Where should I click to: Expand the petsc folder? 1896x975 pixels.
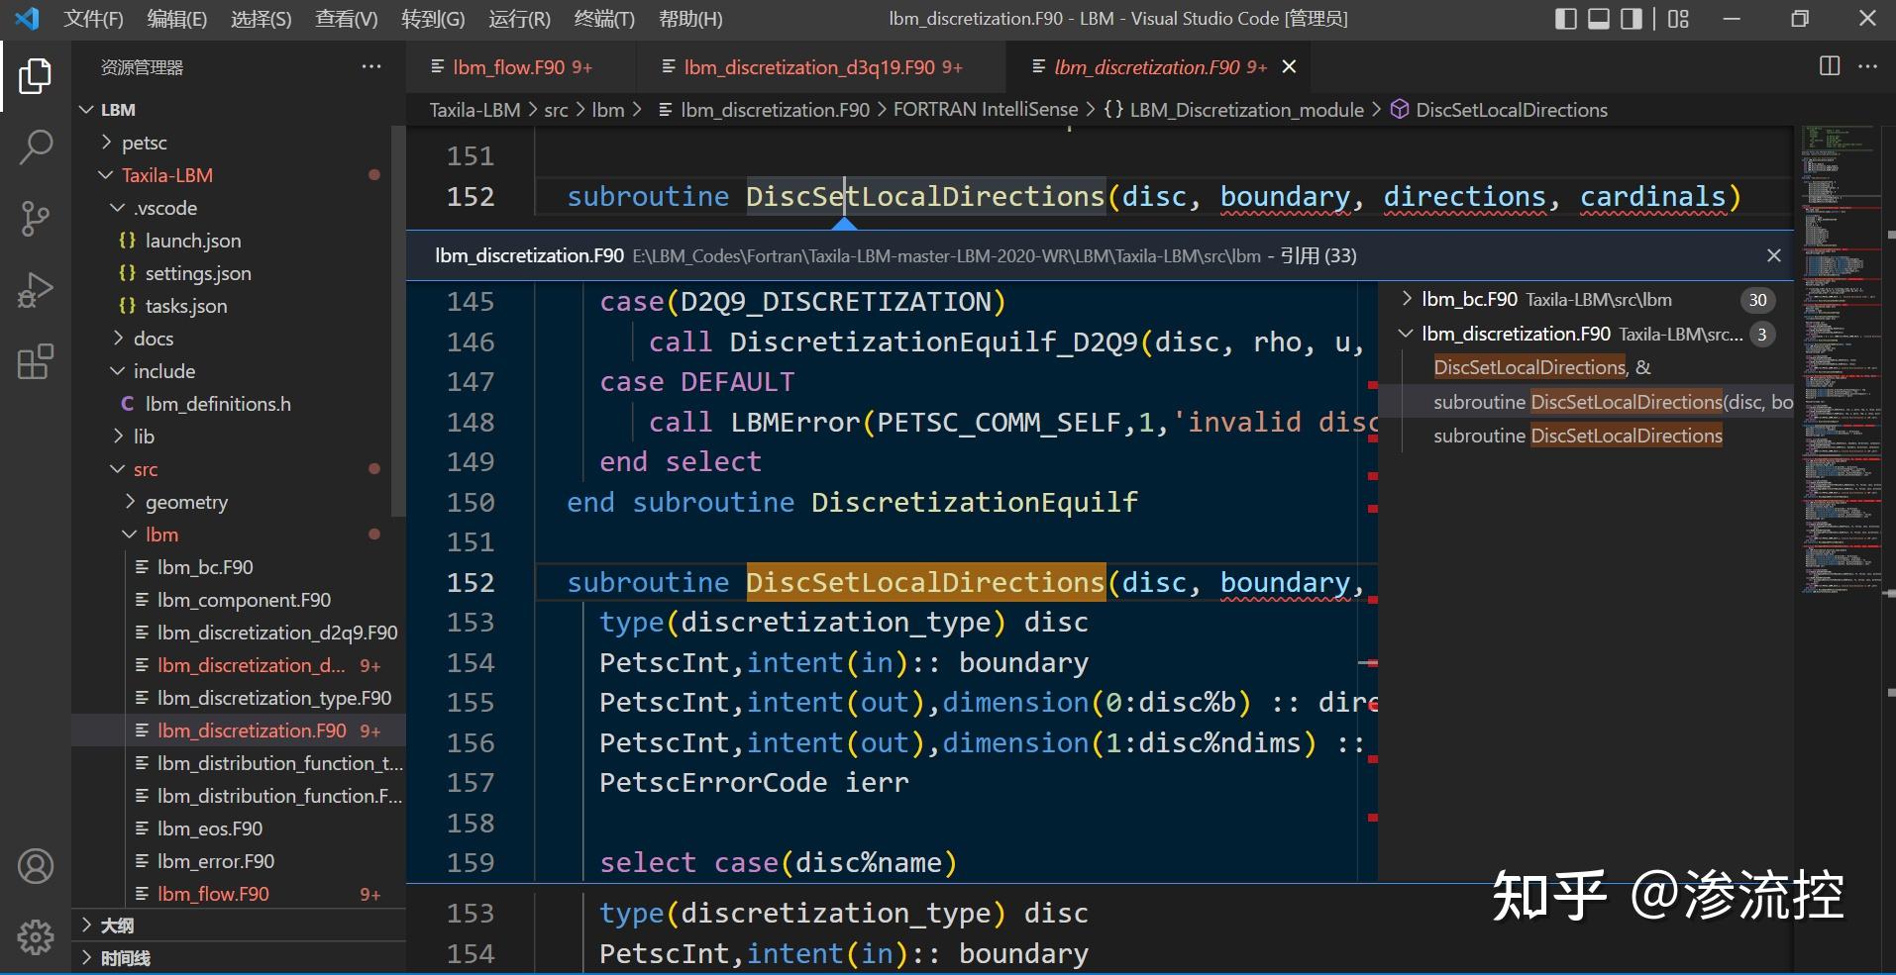pos(144,143)
